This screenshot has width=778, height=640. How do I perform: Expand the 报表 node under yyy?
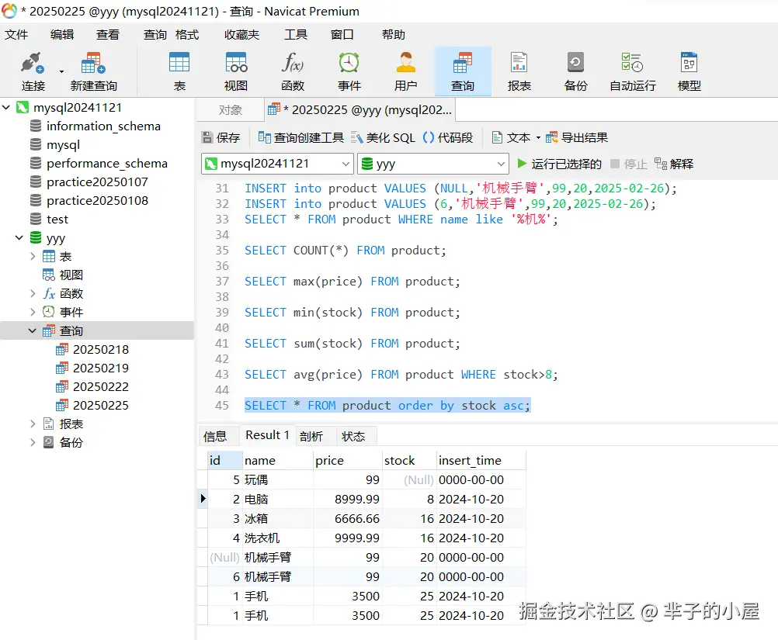33,424
